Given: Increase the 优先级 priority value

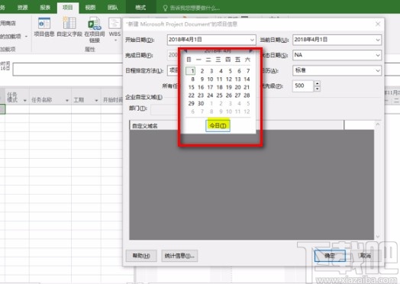Looking at the screenshot, I should pyautogui.click(x=317, y=83).
